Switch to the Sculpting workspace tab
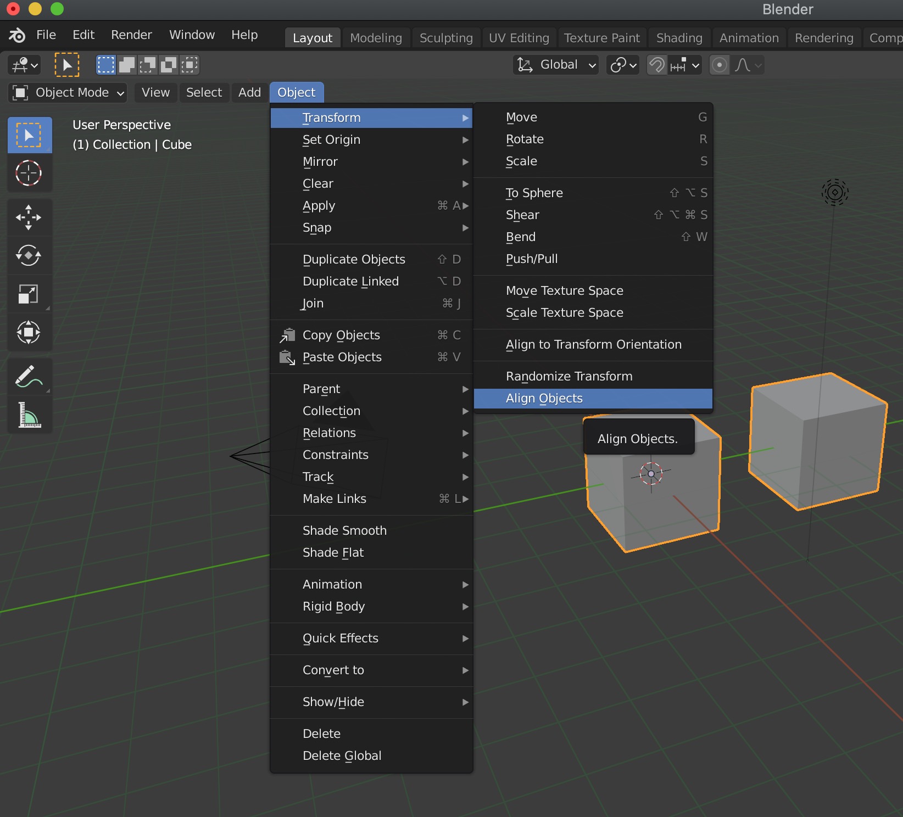 446,38
